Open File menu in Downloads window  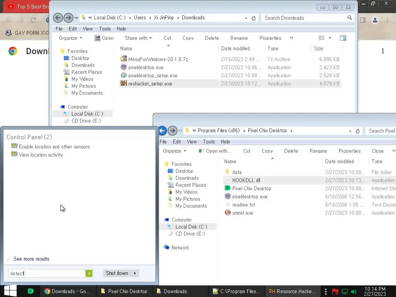click(x=59, y=29)
